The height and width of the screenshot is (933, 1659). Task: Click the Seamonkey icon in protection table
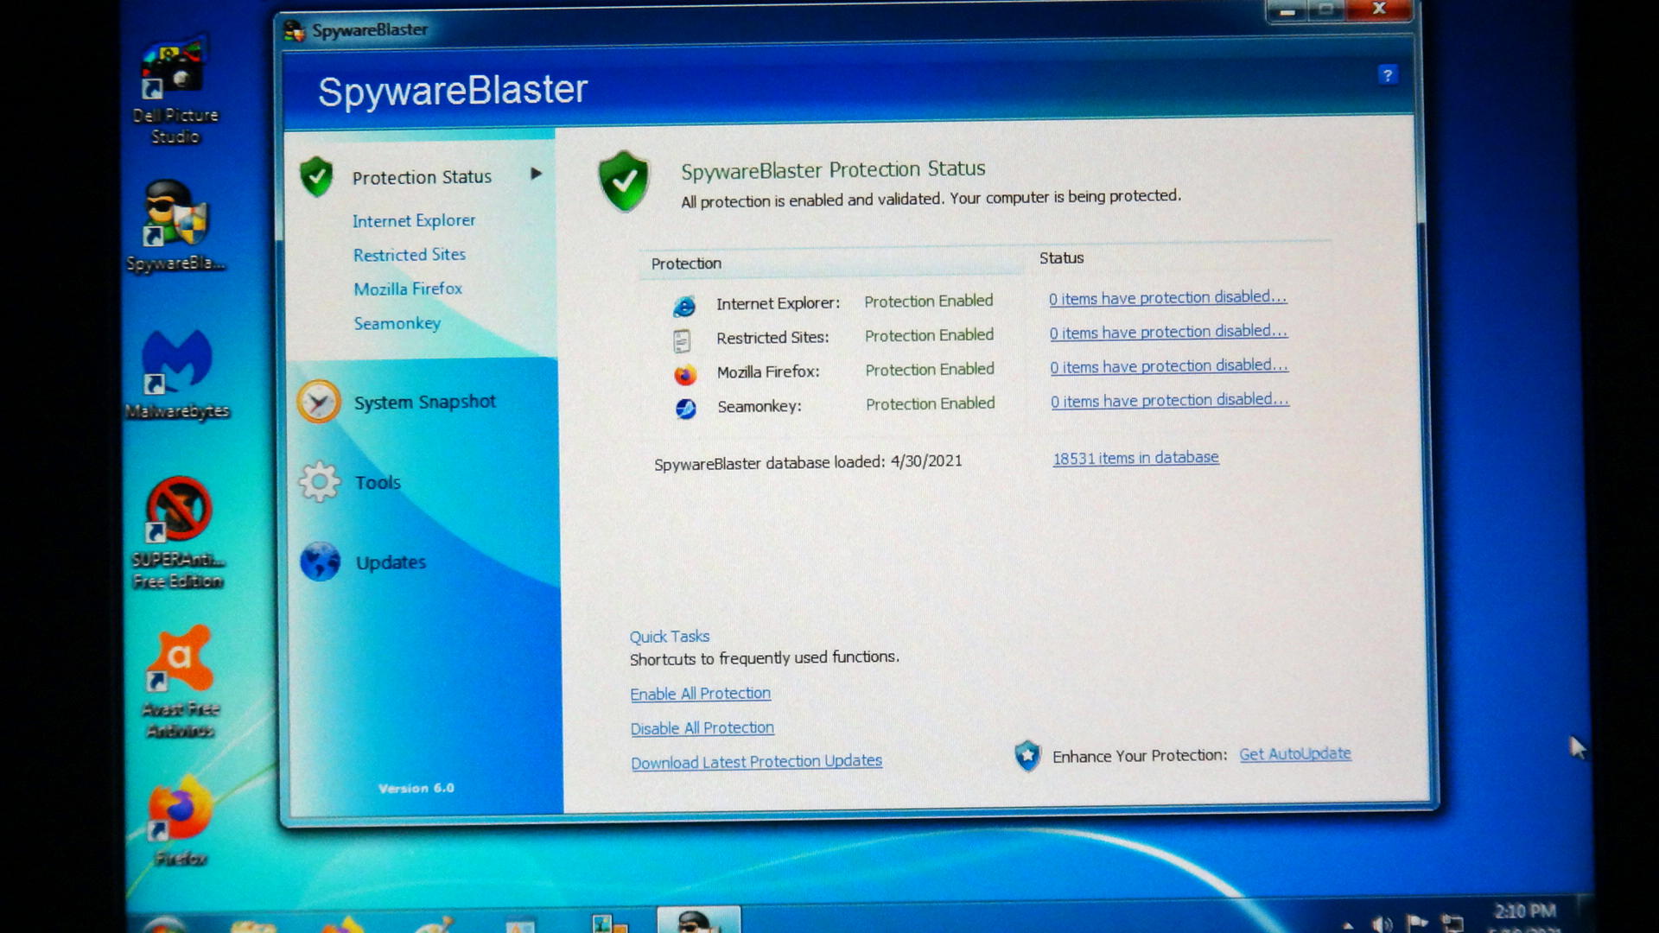click(x=686, y=409)
